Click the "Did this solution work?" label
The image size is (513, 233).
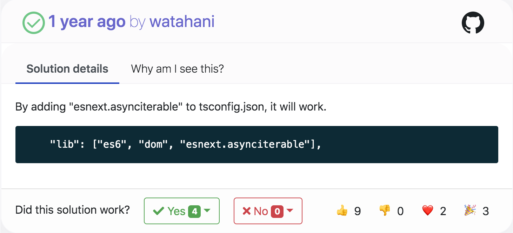click(73, 210)
